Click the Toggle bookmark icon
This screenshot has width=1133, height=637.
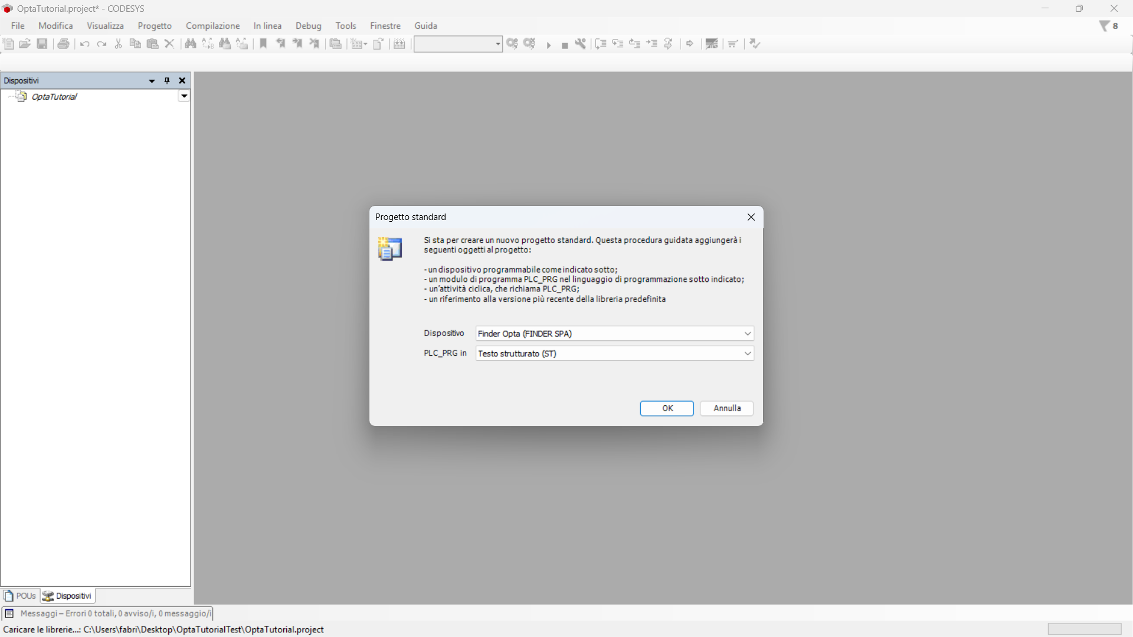click(x=263, y=44)
